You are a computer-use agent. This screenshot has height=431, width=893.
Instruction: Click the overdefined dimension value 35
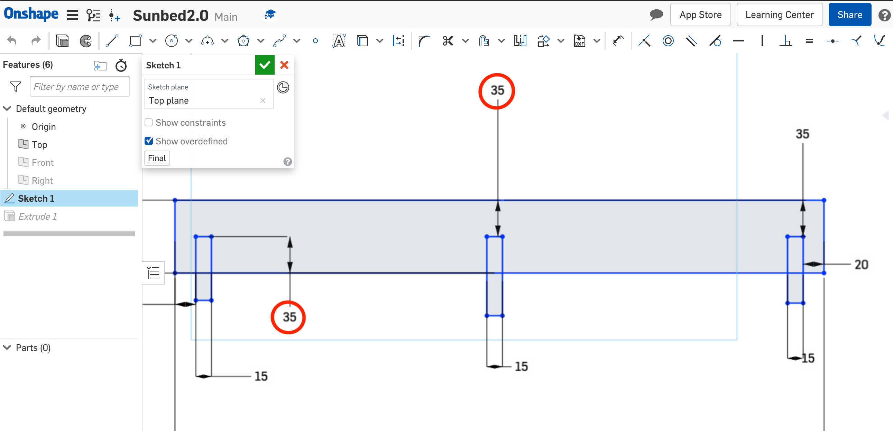tap(496, 89)
